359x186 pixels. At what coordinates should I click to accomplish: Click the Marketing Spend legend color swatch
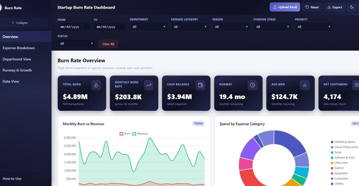point(332,142)
